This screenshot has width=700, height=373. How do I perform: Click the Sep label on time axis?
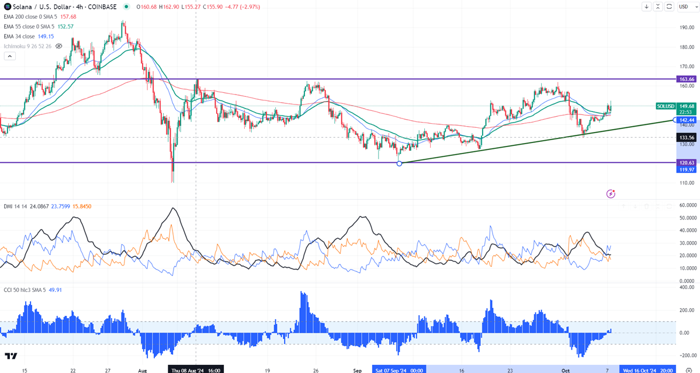pyautogui.click(x=357, y=370)
